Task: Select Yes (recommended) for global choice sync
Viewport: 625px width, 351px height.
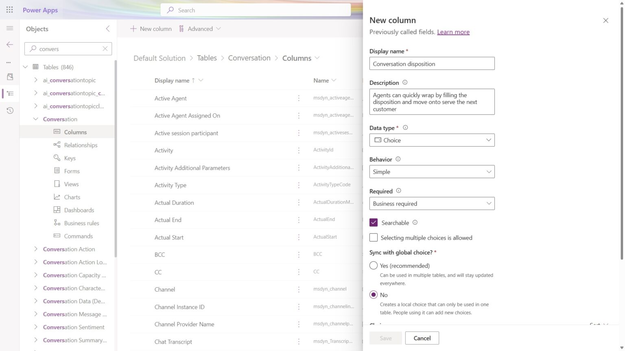Action: pos(373,265)
